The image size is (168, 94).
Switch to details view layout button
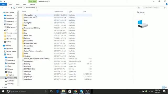click(x=163, y=87)
